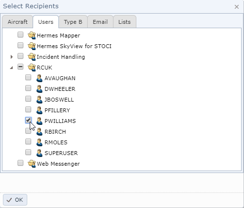Confirm recipients with the OK button
The width and height of the screenshot is (244, 208).
point(15,200)
